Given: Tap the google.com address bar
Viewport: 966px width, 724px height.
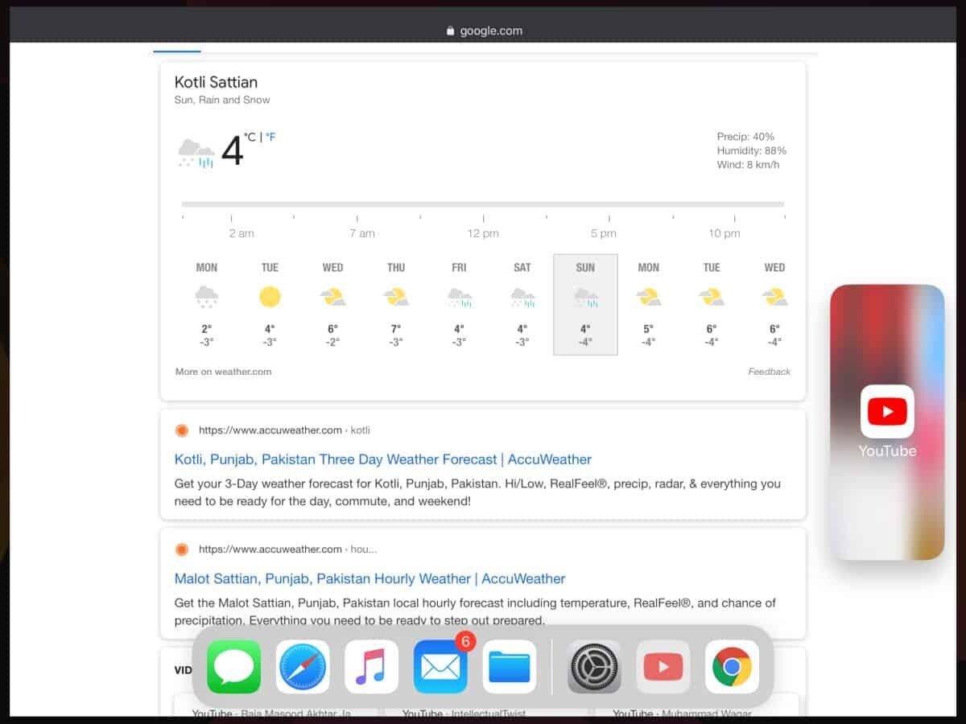Looking at the screenshot, I should [483, 31].
